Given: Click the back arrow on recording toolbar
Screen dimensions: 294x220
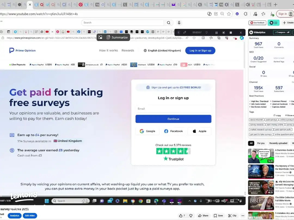Looking at the screenshot, I should tap(179, 33).
